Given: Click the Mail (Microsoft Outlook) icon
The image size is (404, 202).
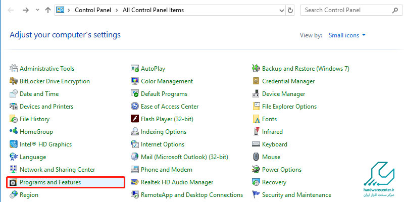Looking at the screenshot, I should [x=135, y=157].
